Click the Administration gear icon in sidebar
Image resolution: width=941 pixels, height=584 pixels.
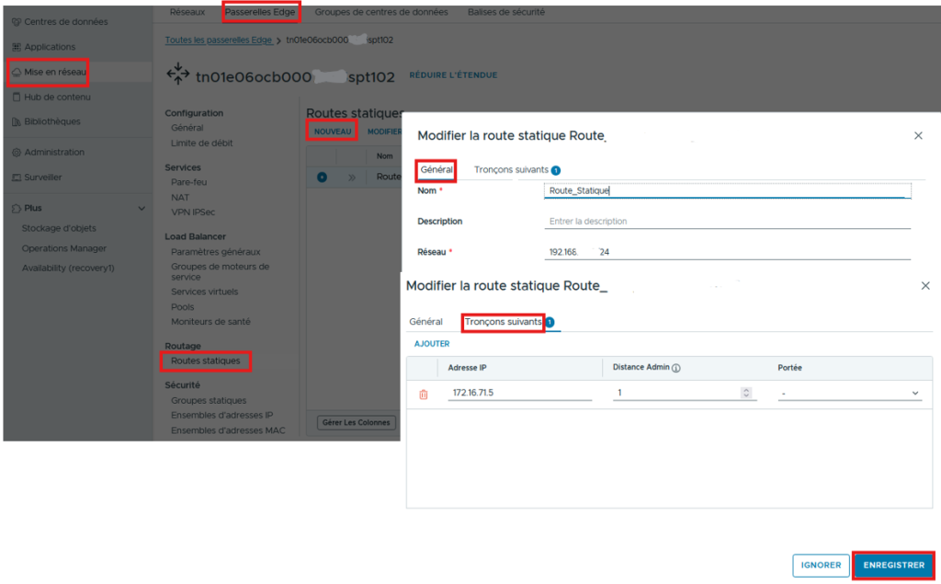tap(17, 153)
